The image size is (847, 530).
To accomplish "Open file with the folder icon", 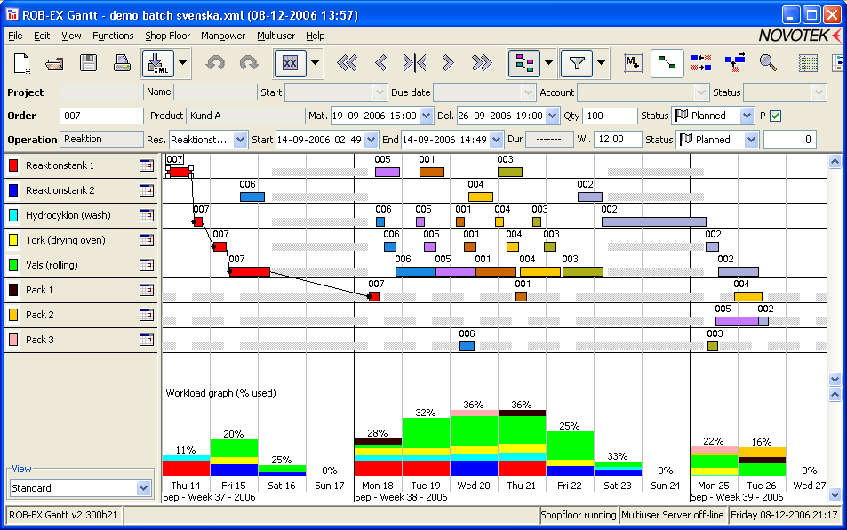I will pyautogui.click(x=54, y=64).
